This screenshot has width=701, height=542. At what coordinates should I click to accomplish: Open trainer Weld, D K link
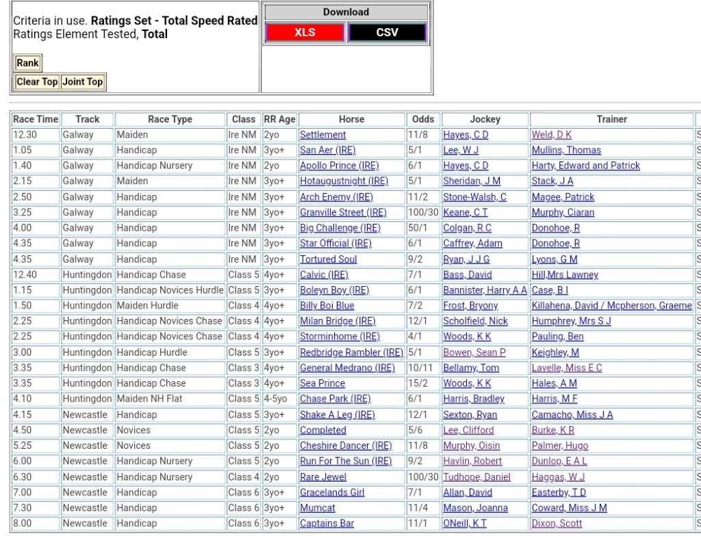click(551, 135)
